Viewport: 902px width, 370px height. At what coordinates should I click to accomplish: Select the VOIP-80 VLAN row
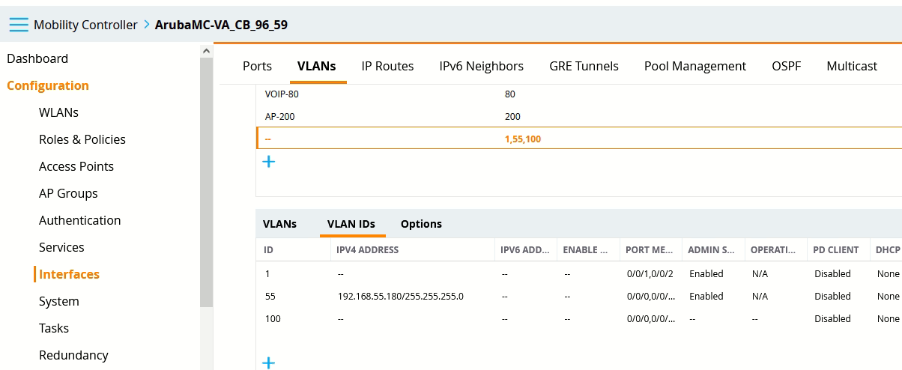(287, 94)
